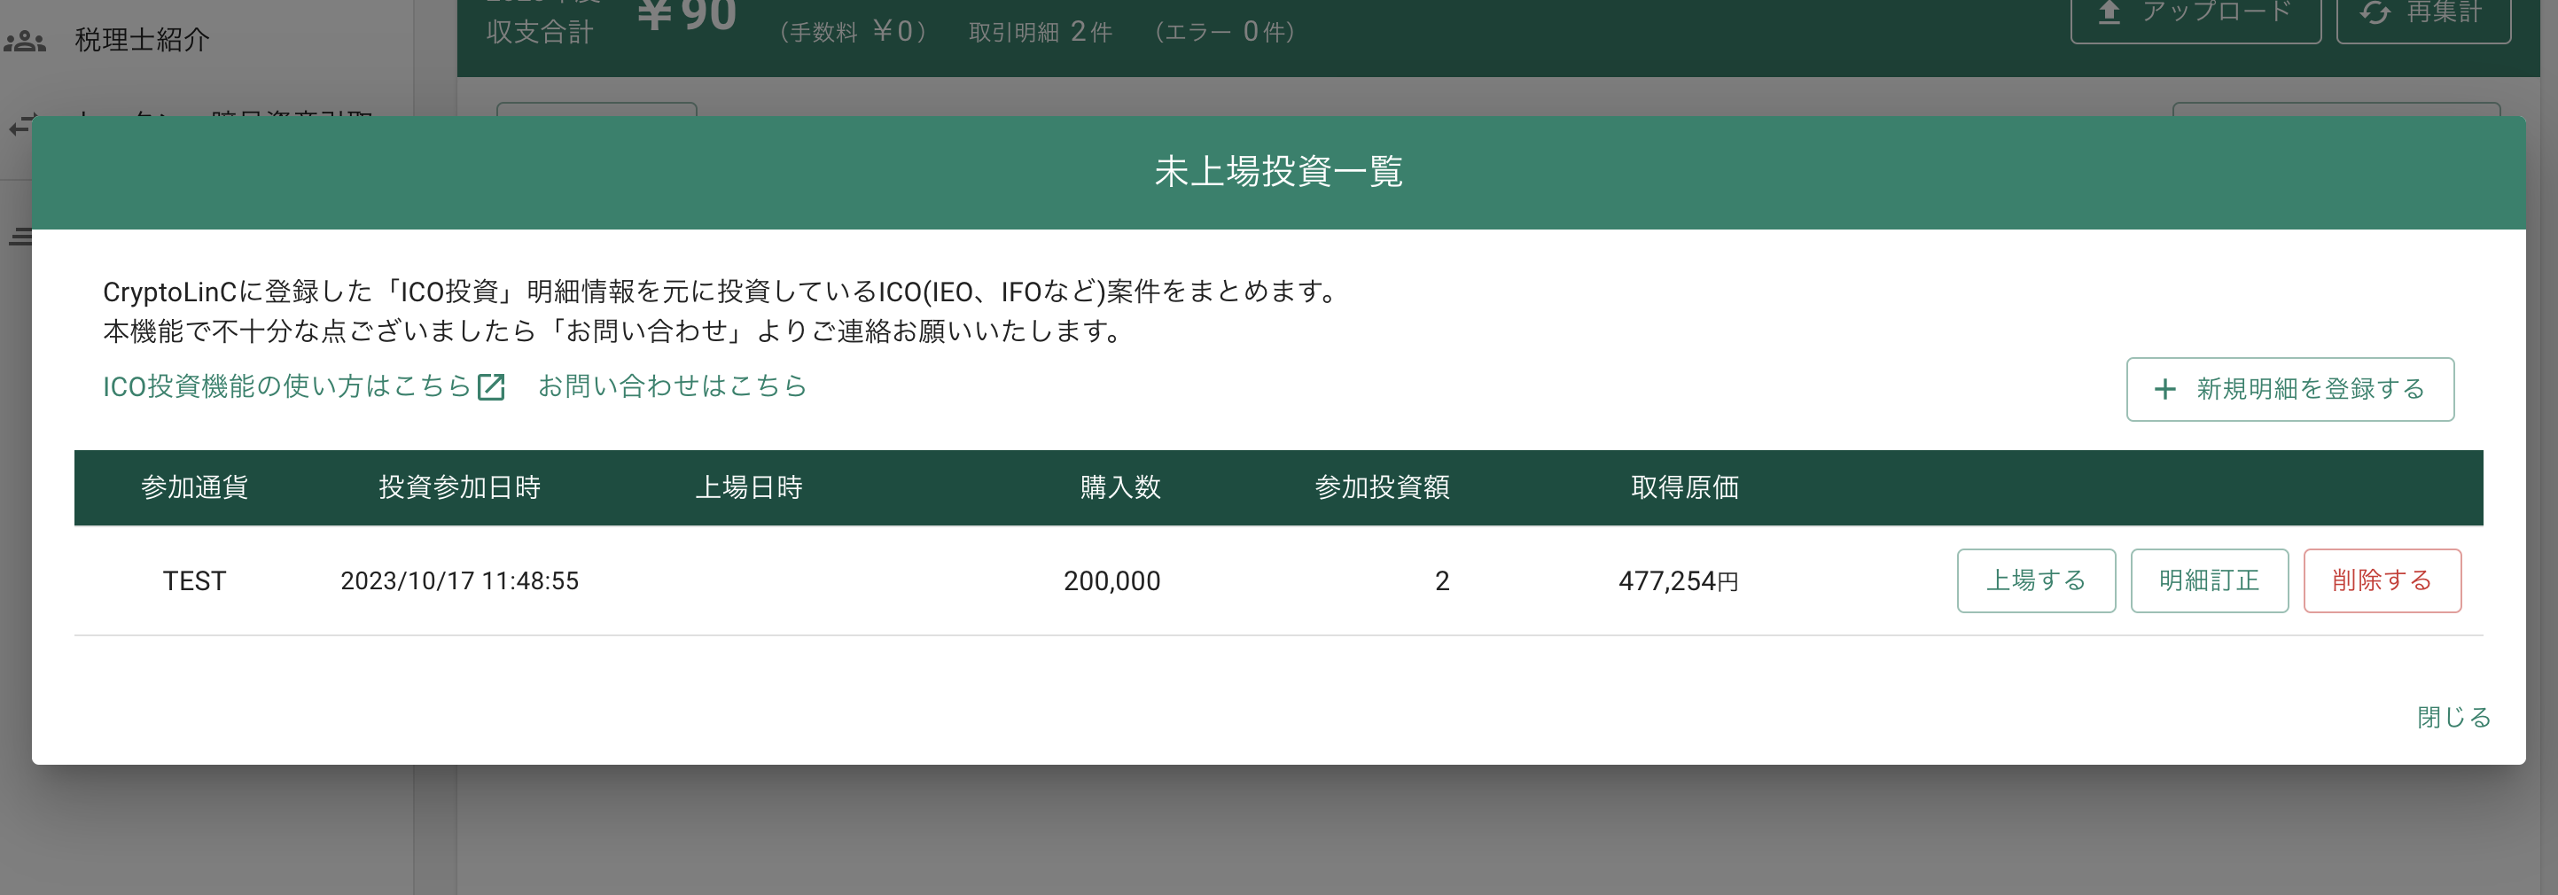Click the 未上場投資一覧 dialog title

1278,172
